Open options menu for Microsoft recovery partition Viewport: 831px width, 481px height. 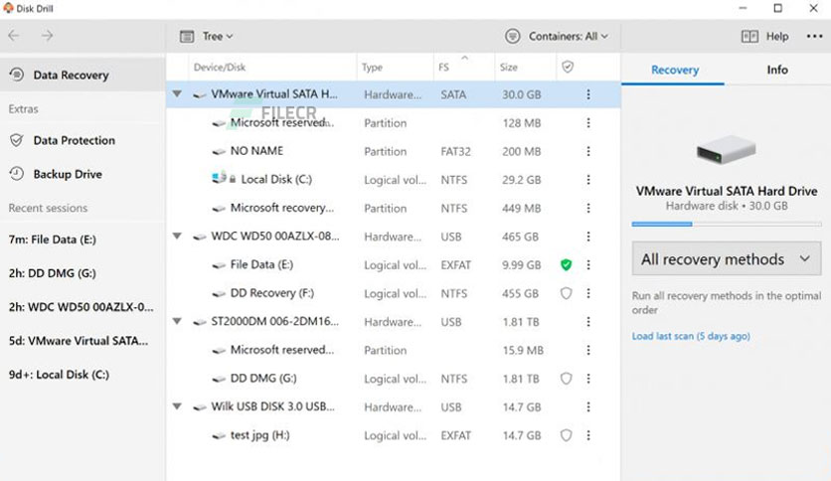[x=588, y=208]
